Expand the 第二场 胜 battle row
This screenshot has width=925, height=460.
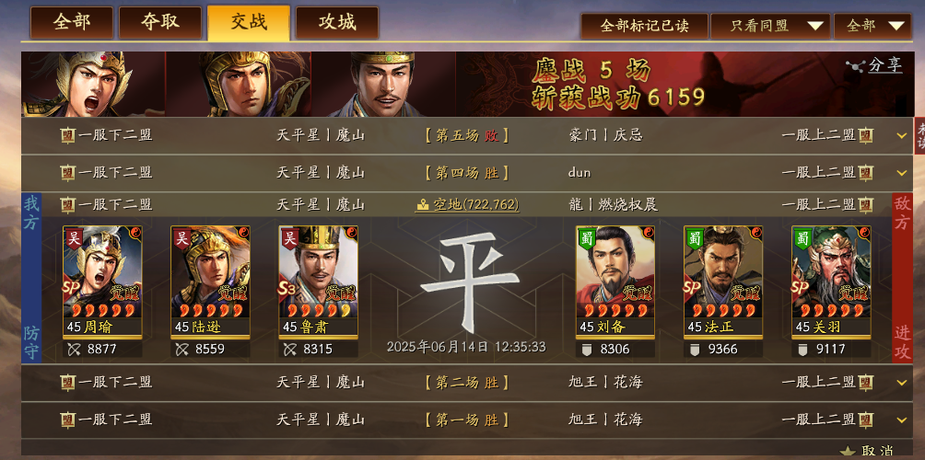(901, 383)
